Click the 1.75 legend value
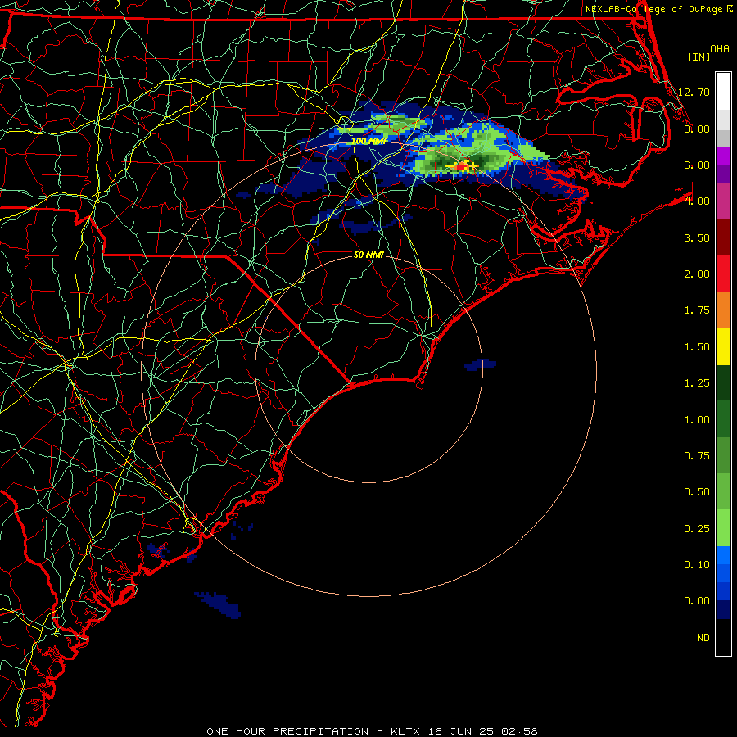 click(697, 310)
